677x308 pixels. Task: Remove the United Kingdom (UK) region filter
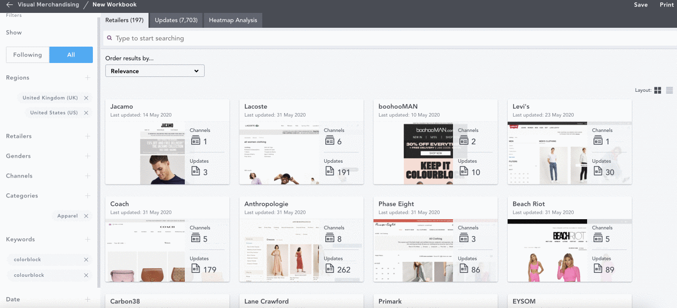[86, 98]
